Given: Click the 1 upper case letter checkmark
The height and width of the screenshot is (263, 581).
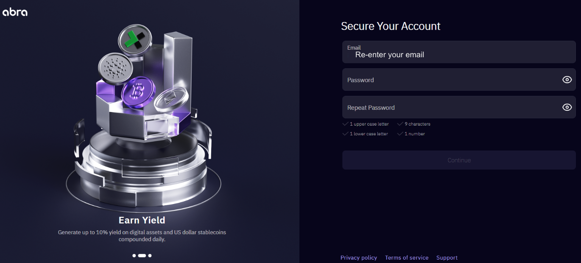Looking at the screenshot, I should point(346,124).
